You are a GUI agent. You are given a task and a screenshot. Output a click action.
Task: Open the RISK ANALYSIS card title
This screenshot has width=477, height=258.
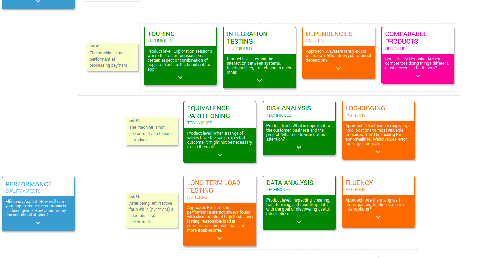pyautogui.click(x=289, y=108)
